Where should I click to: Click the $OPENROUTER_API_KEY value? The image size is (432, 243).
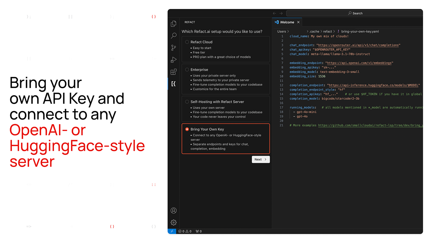click(332, 50)
